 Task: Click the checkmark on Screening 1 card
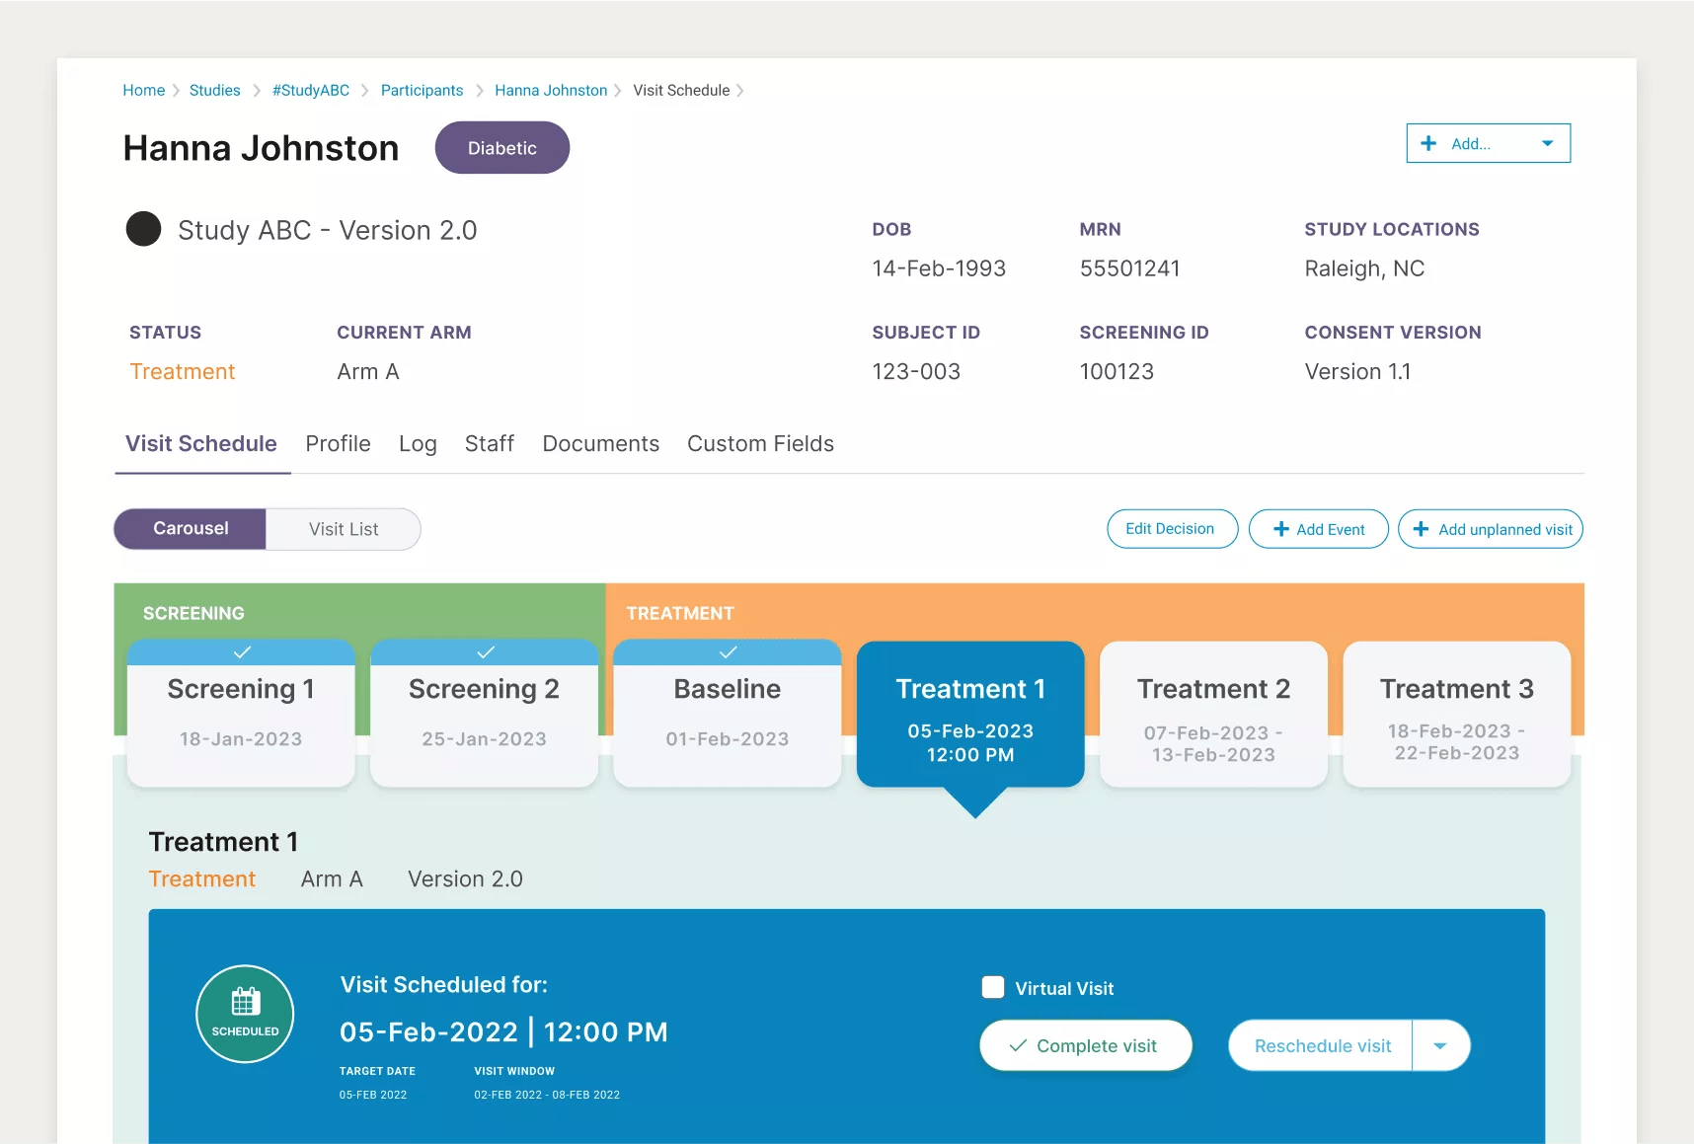(x=242, y=652)
